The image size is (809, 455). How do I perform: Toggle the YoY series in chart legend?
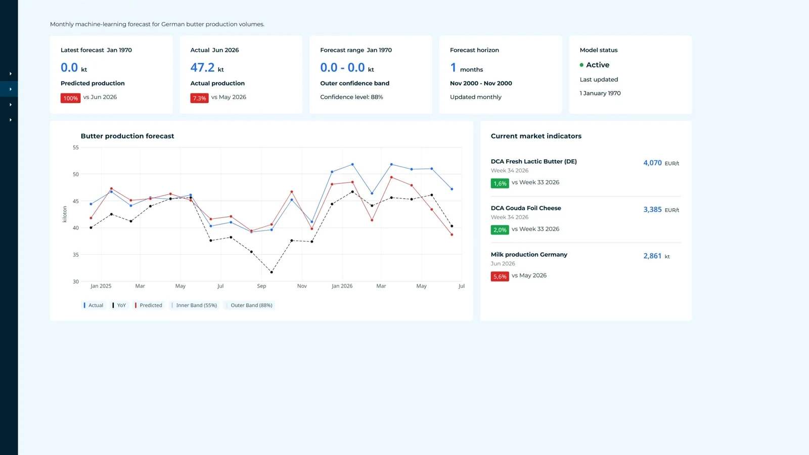coord(119,305)
